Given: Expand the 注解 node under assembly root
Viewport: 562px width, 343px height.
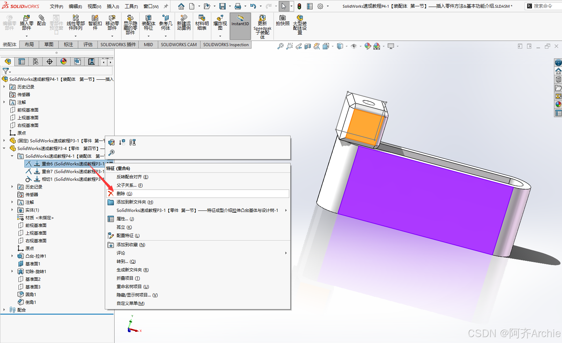Looking at the screenshot, I should tap(4, 102).
